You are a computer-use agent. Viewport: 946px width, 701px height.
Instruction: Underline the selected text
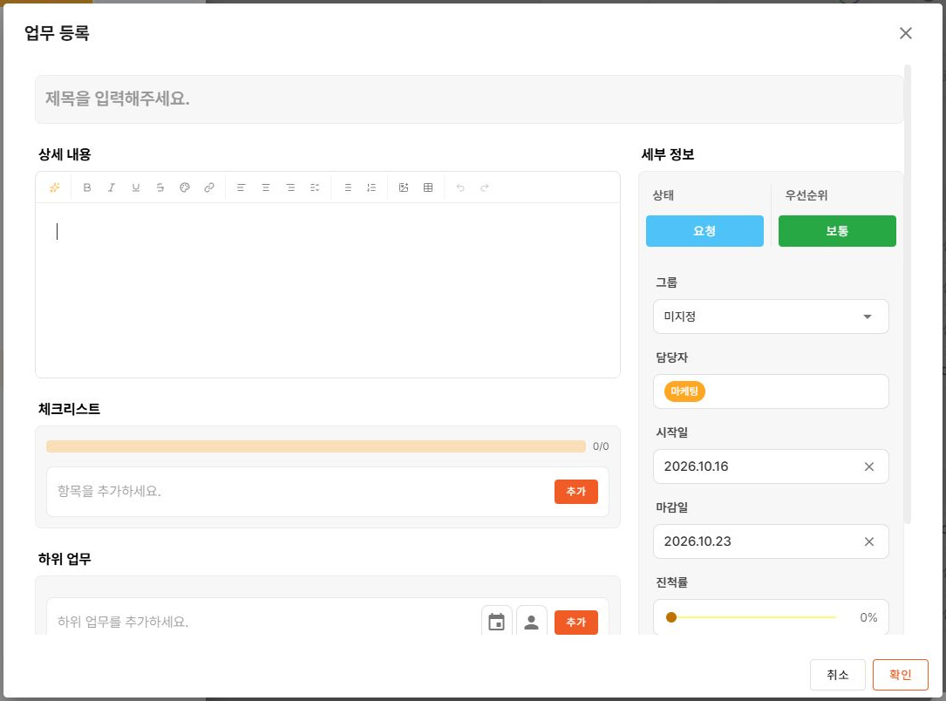point(136,187)
